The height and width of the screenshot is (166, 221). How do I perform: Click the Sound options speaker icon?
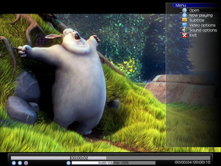point(185,30)
